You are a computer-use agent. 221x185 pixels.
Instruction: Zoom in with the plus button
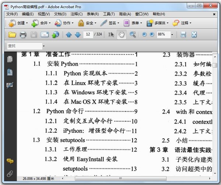tap(152, 34)
